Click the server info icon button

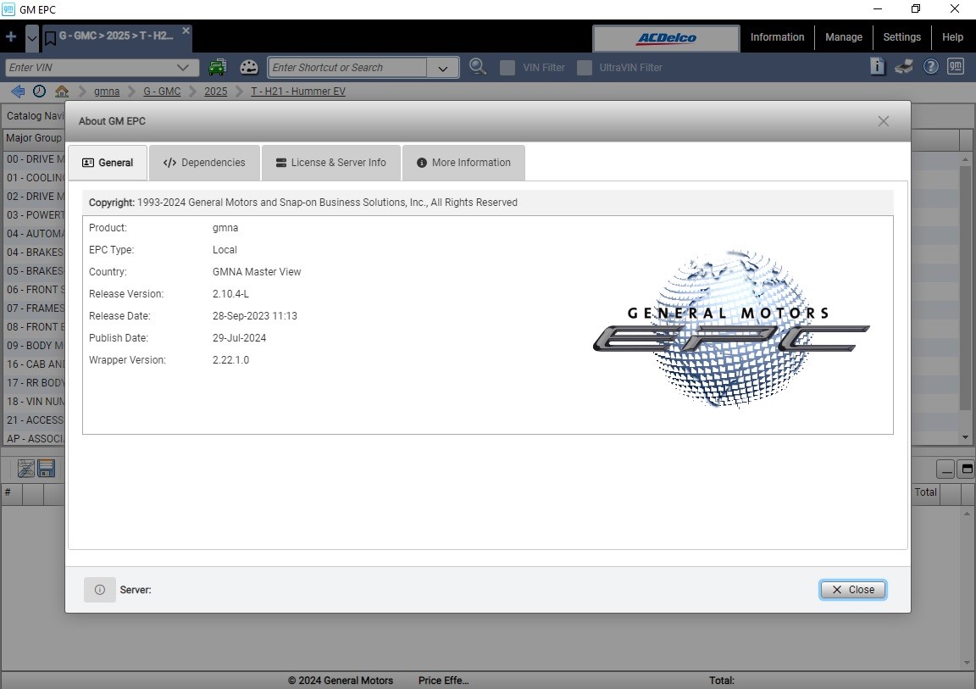coord(100,589)
